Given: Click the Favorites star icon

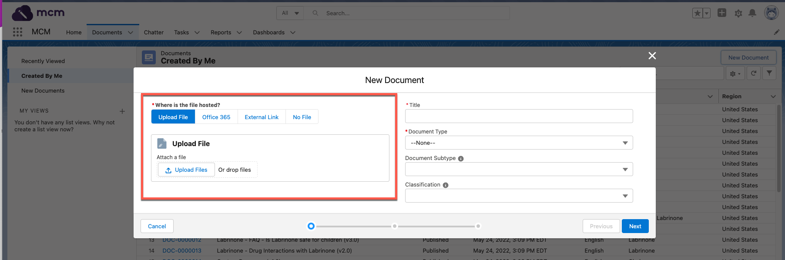Looking at the screenshot, I should tap(697, 13).
